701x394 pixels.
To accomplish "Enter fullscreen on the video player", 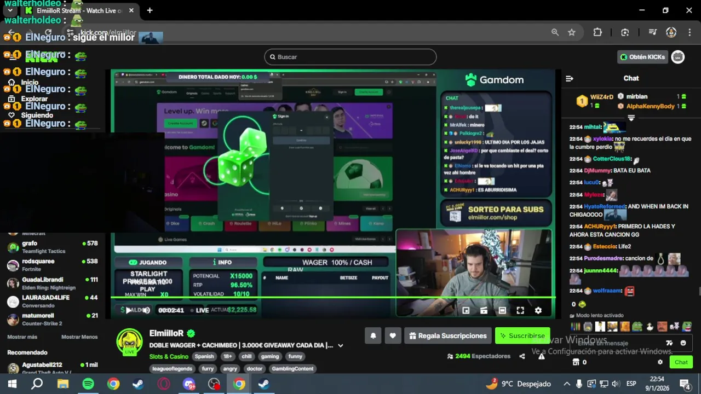I will tap(520, 310).
